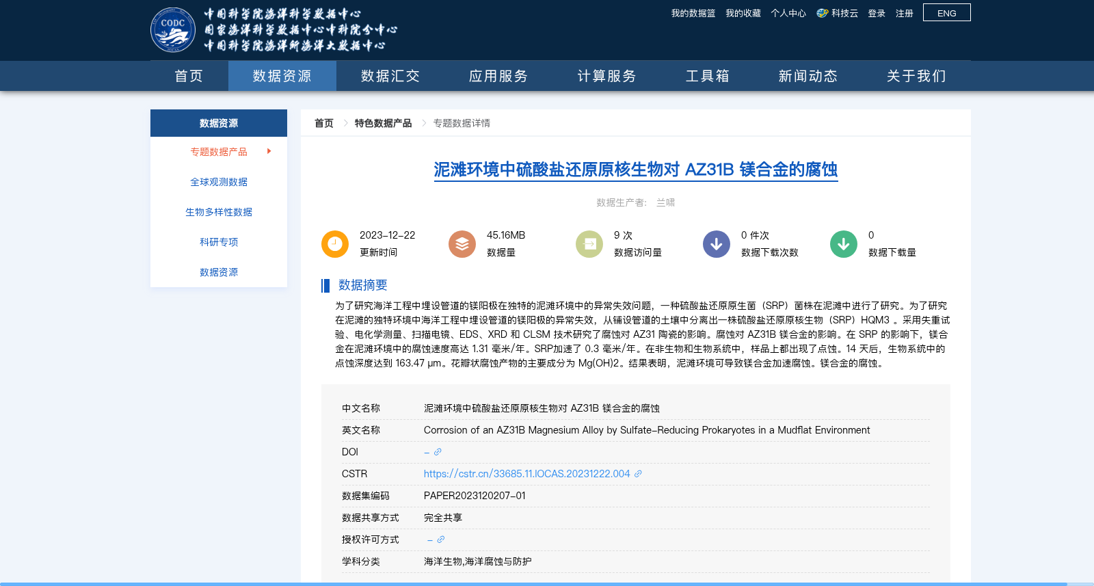Open 关于我们 in navigation

(x=916, y=76)
